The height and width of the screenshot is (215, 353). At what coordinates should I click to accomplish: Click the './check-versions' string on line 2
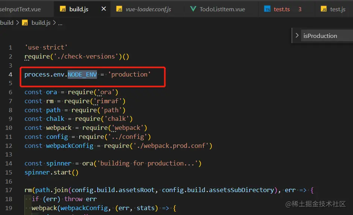86,56
